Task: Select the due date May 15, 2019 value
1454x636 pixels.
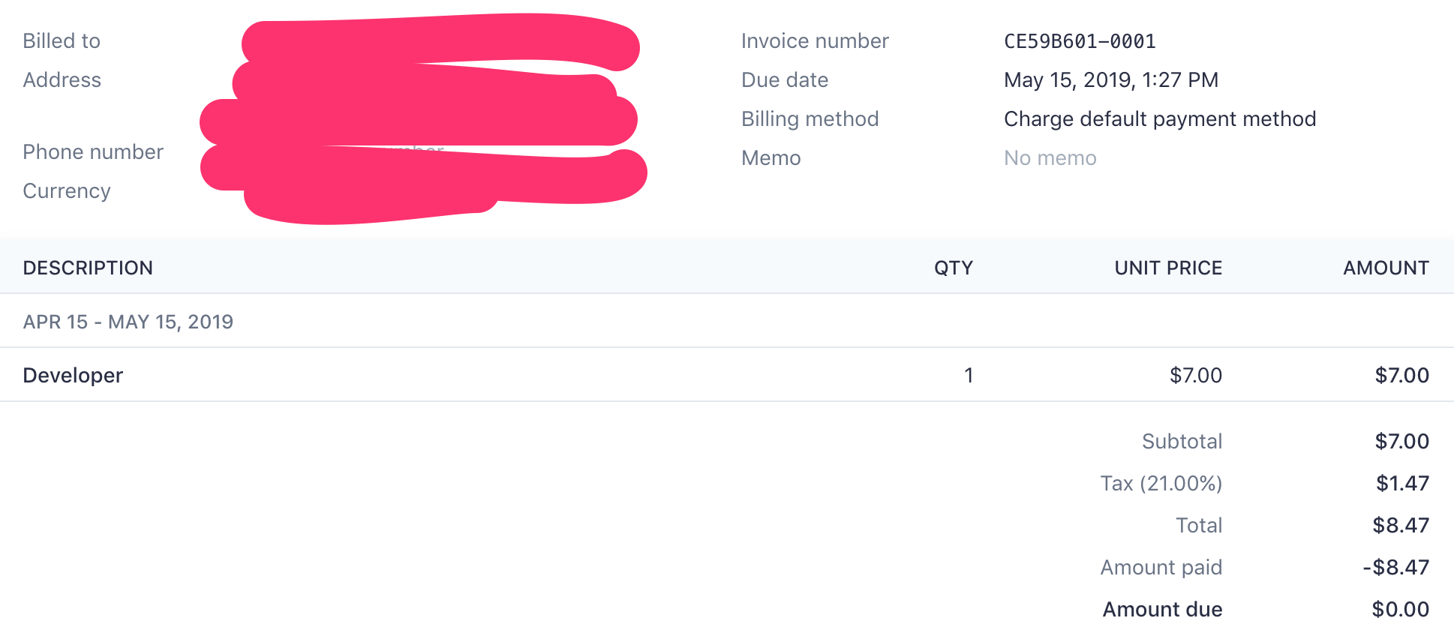Action: point(1110,80)
